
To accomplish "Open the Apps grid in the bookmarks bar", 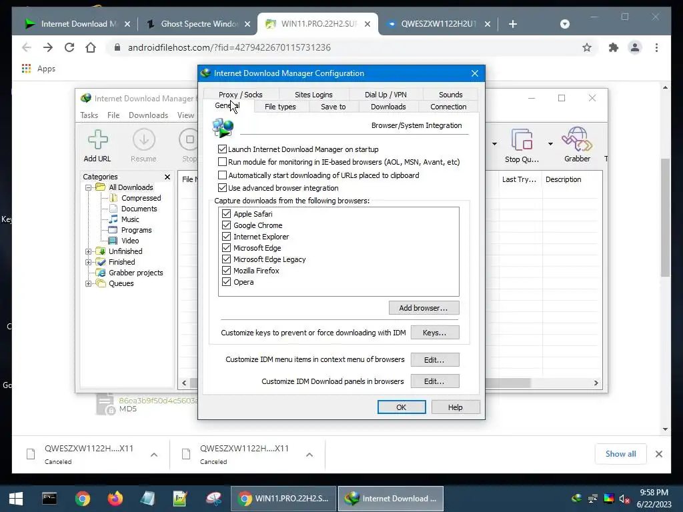I will [x=26, y=69].
